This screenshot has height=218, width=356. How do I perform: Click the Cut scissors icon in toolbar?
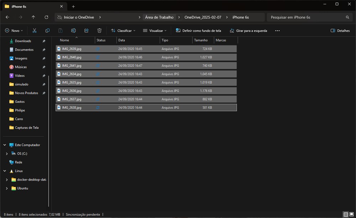[35, 31]
